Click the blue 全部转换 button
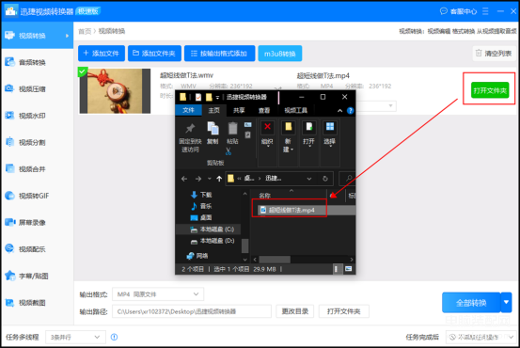 pos(471,302)
